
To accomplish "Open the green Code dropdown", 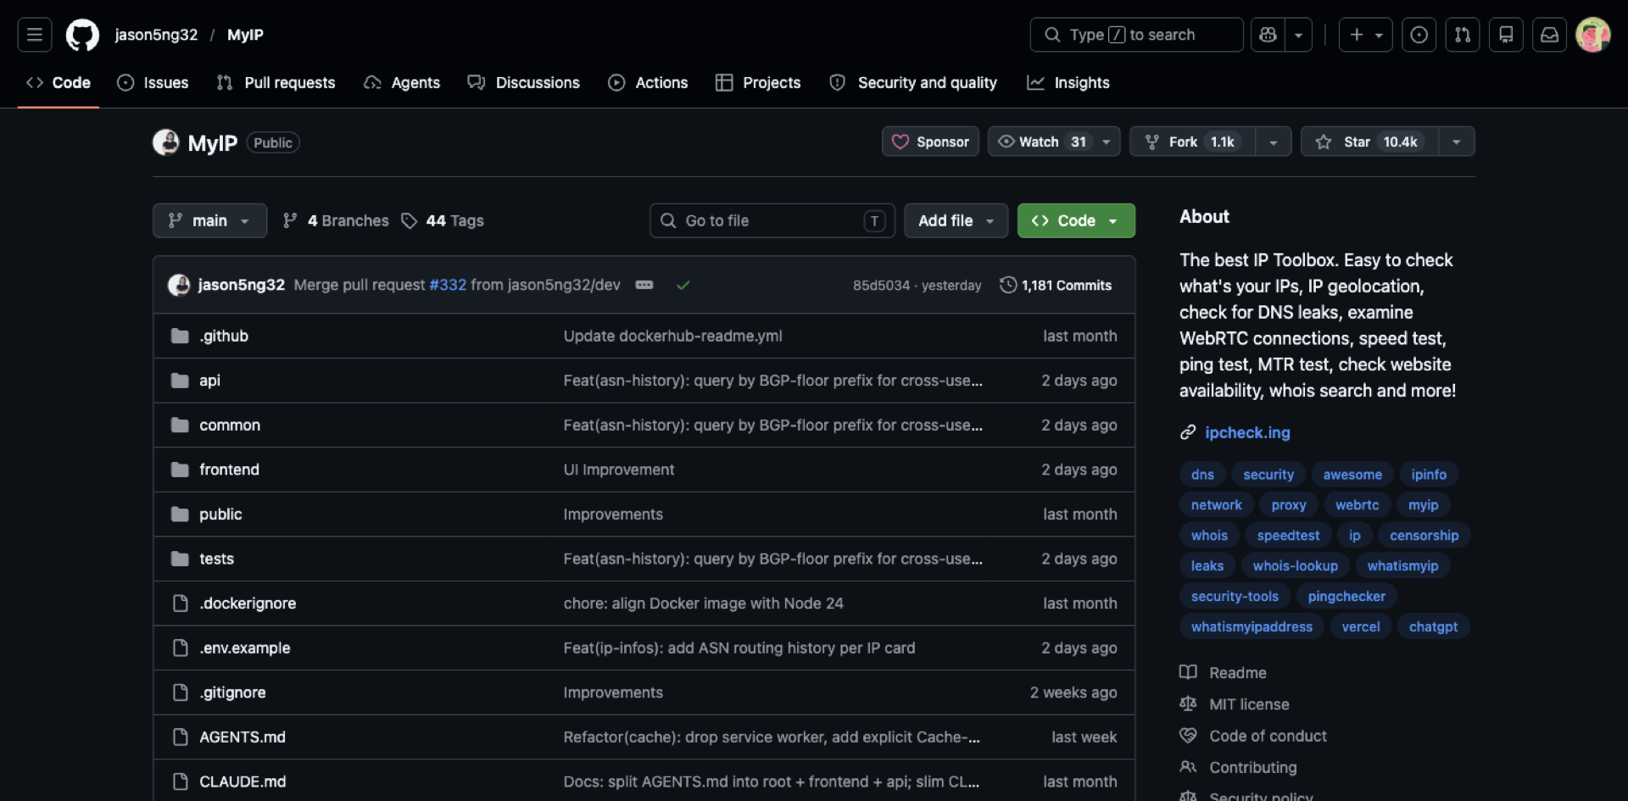I will pyautogui.click(x=1076, y=220).
